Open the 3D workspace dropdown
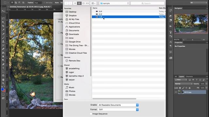 [x=199, y=3]
